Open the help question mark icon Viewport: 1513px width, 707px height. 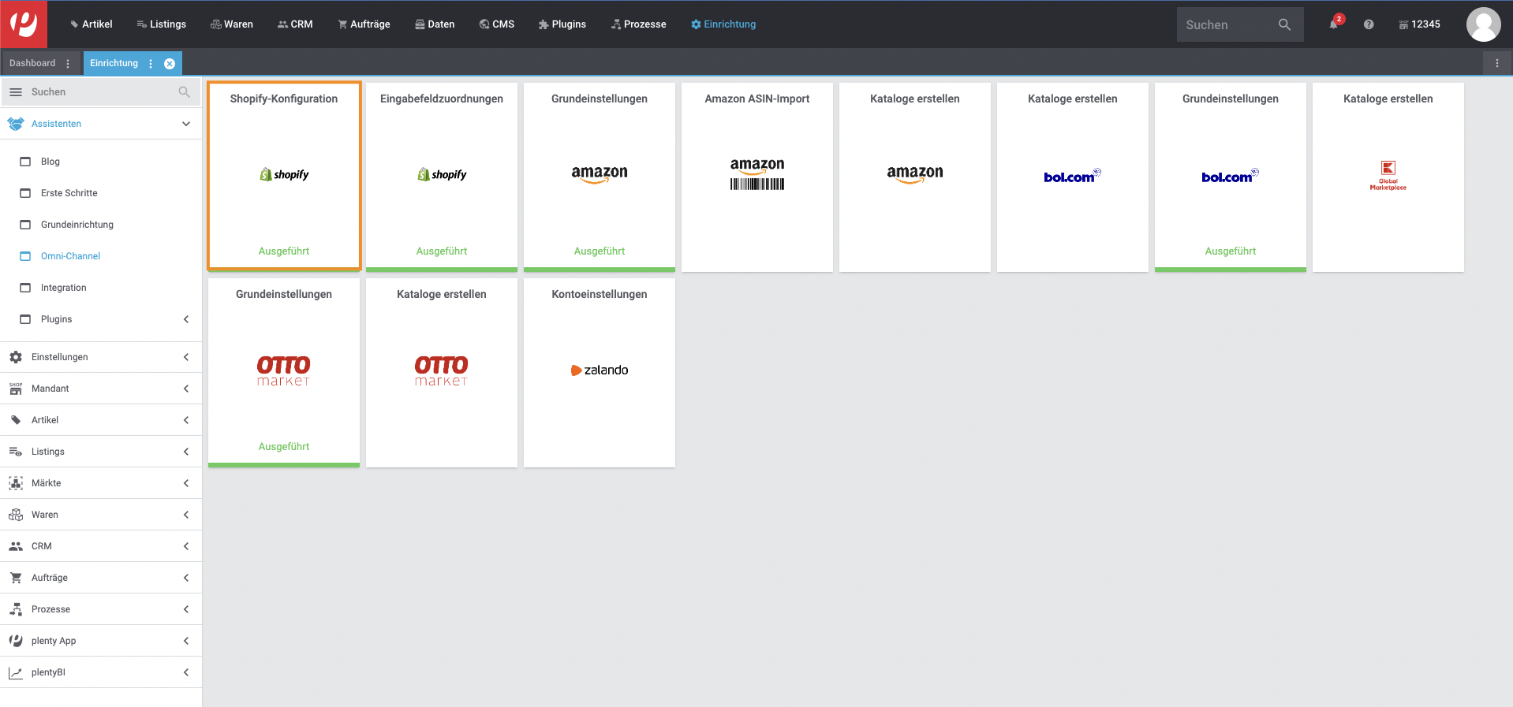pos(1369,24)
